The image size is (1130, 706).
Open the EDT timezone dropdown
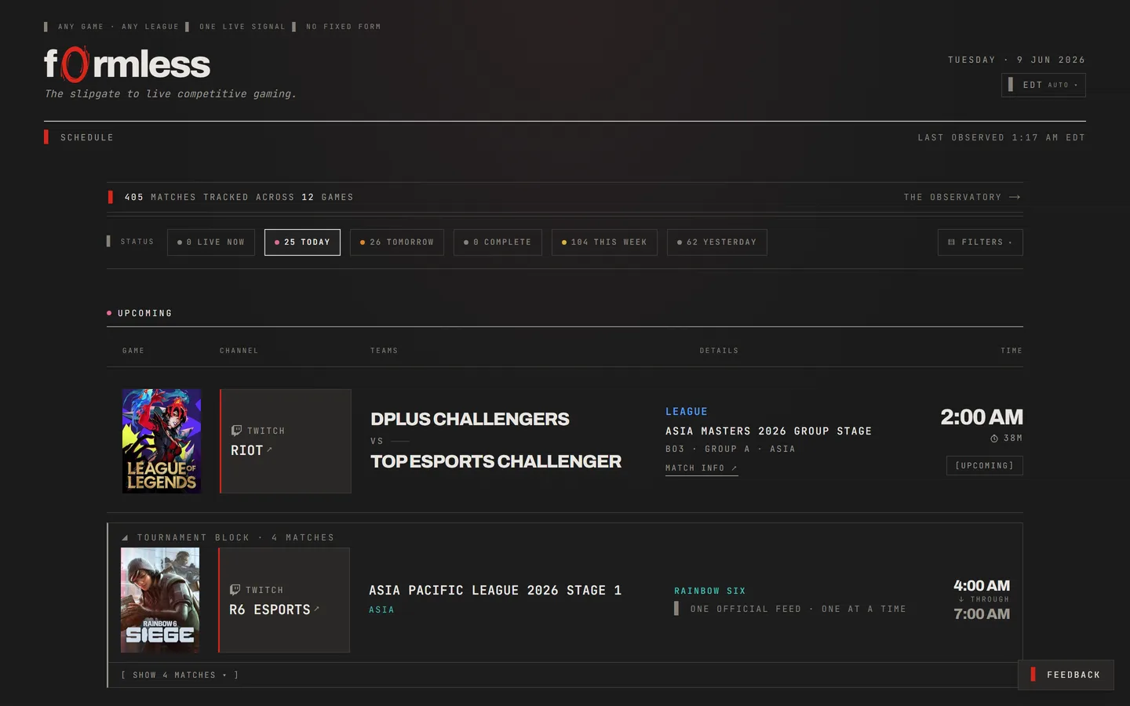point(1043,85)
